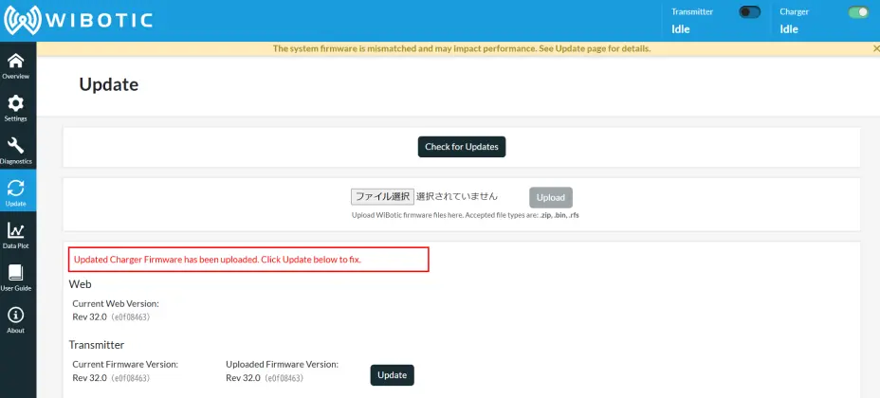Screen dimensions: 880x398
Task: Open Diagnostics with the wrench icon
Action: (16, 147)
